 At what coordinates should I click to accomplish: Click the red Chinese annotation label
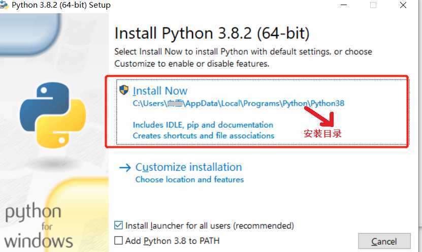322,134
